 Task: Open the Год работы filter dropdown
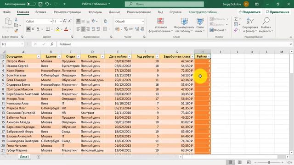tap(157, 56)
